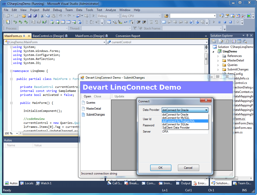The height and width of the screenshot is (195, 257).
Task: Click the Restart debugging icon
Action: [x=230, y=22]
